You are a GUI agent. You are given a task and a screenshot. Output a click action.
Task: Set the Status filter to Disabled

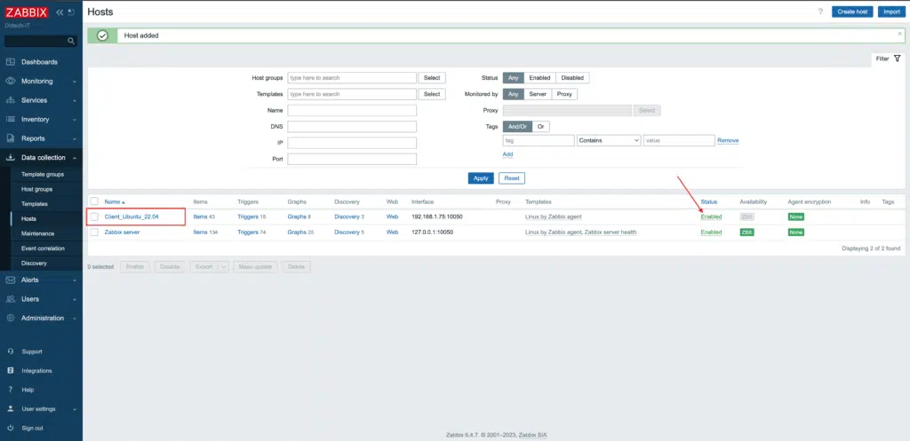click(x=572, y=78)
